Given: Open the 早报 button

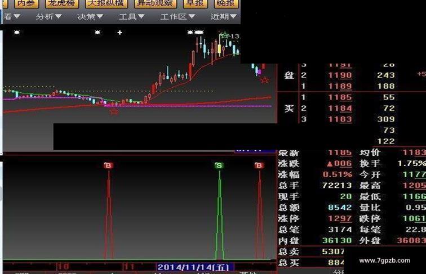Looking at the screenshot, I should click(196, 3).
